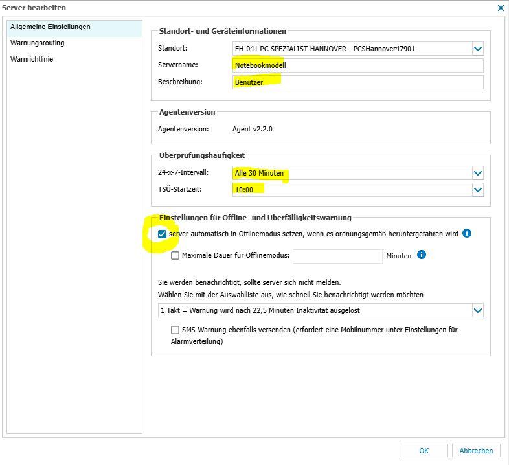509x465 pixels.
Task: Click the Servername: label
Action: 178,65
